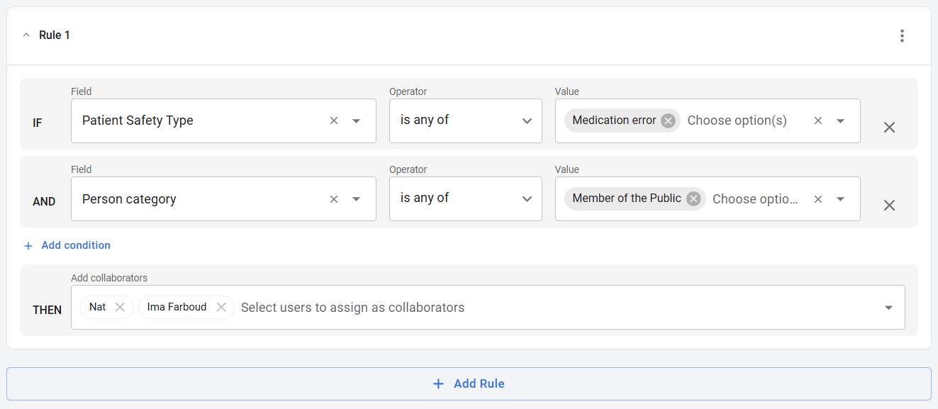Remove Ima Farboud from collaborators
The height and width of the screenshot is (409, 938).
[221, 307]
